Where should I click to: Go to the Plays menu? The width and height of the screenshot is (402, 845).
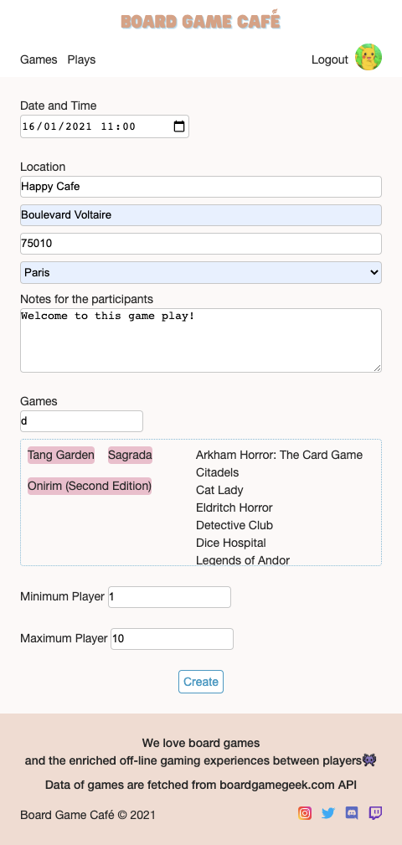point(81,59)
